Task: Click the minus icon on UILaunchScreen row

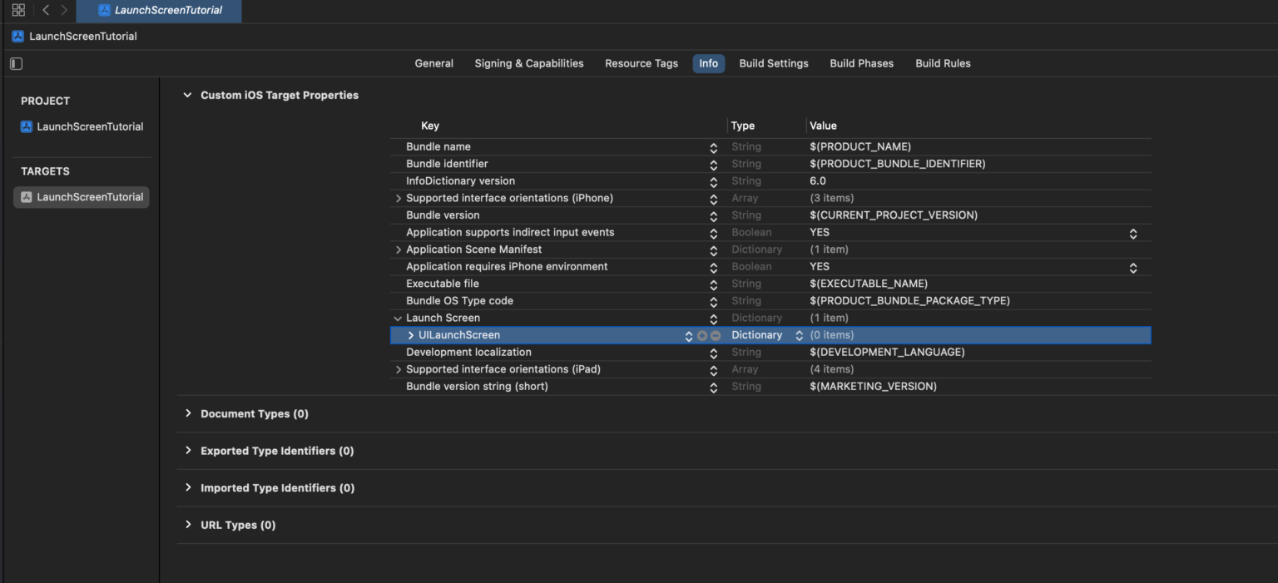Action: (x=716, y=336)
